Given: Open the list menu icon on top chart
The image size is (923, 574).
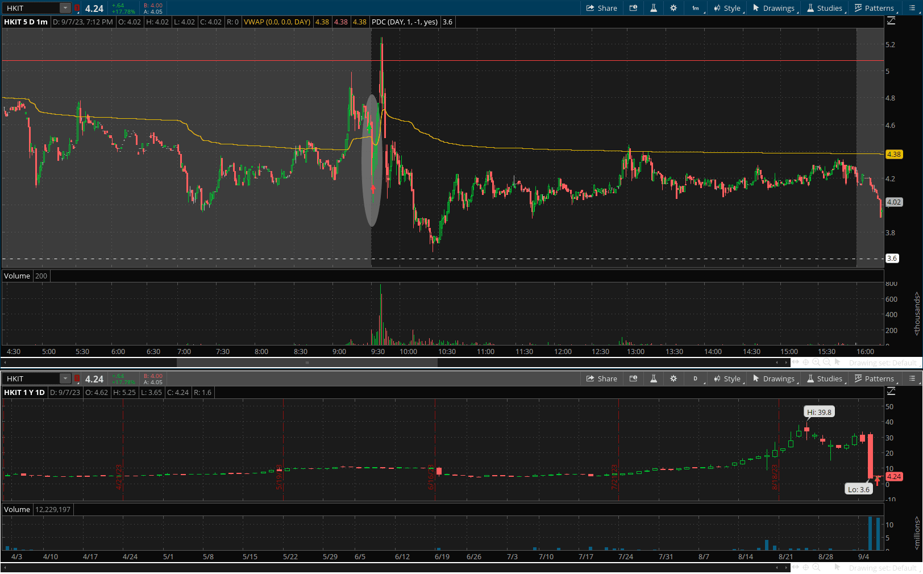Looking at the screenshot, I should [x=912, y=8].
